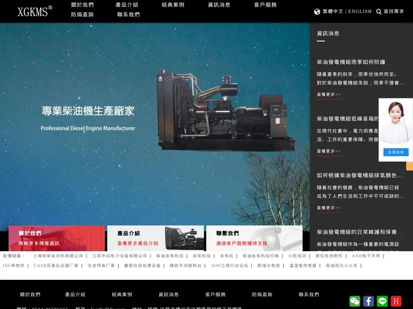Viewport: 413px width, 309px height.
Task: Open friend link 上海扬柴发动机有限公司
Action: [x=58, y=256]
